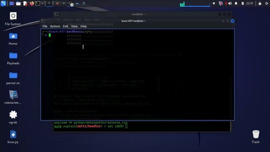Screen dimensions: 270x152
Task: Click the log out icon in panel
Action: [x=267, y=3]
